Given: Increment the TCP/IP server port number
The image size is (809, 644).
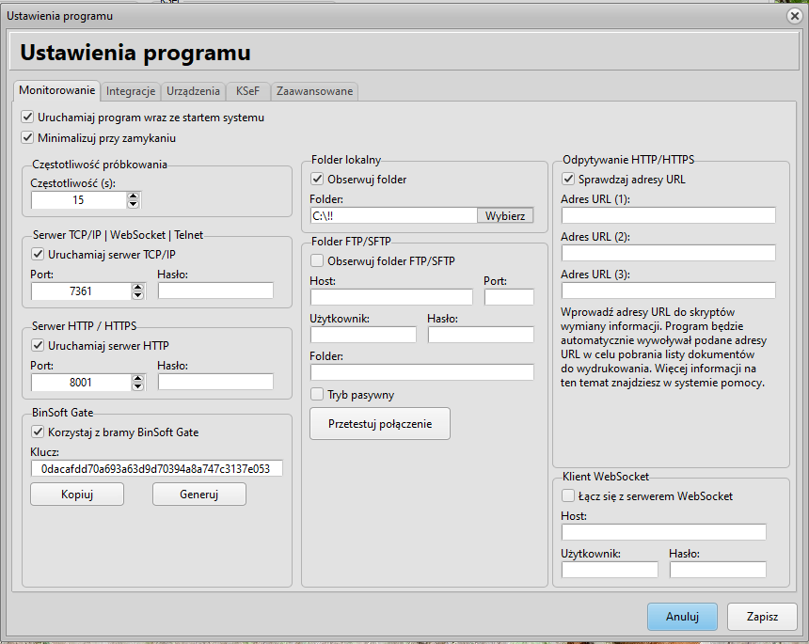Looking at the screenshot, I should click(x=138, y=287).
